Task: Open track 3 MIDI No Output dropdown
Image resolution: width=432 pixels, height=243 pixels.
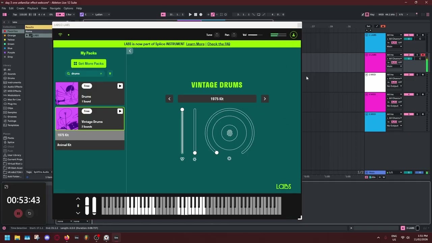Action: pyautogui.click(x=394, y=86)
